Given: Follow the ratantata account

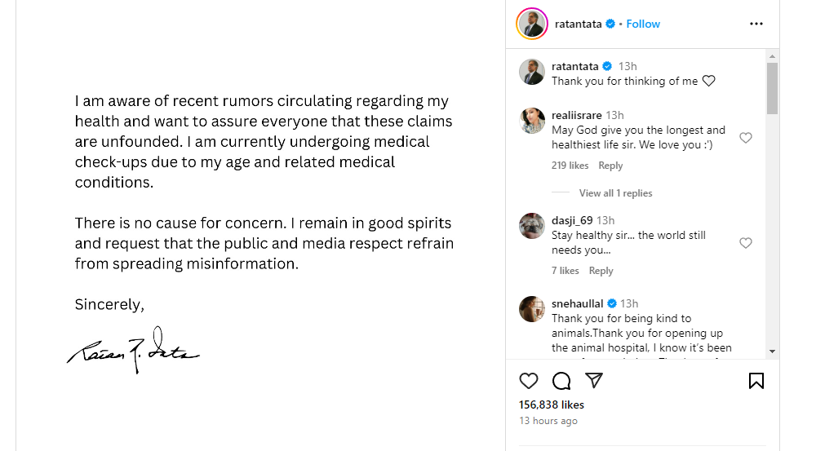Looking at the screenshot, I should [x=643, y=24].
